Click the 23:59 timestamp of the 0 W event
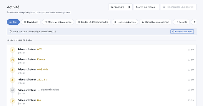 (x=191, y=50)
